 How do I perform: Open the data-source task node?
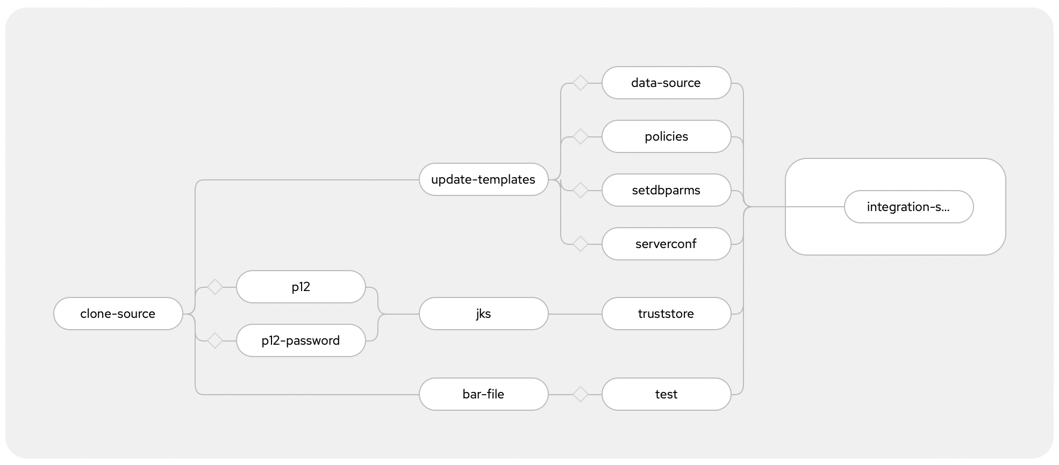pos(667,83)
